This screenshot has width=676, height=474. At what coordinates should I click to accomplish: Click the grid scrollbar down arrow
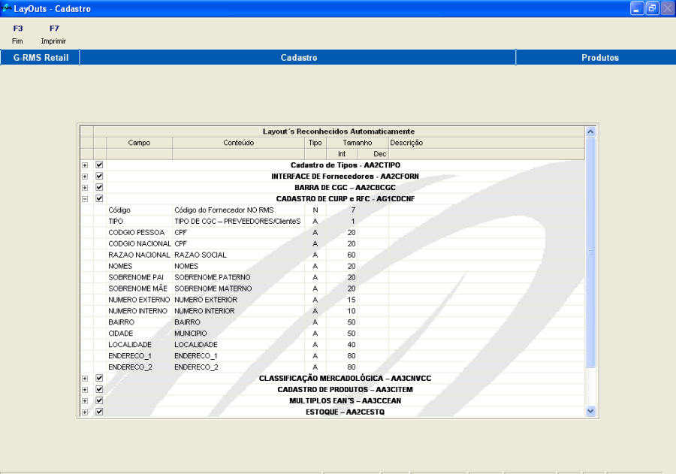point(590,411)
